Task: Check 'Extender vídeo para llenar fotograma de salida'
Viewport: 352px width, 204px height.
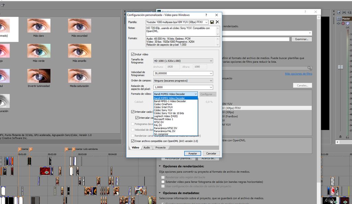Action: (x=163, y=182)
